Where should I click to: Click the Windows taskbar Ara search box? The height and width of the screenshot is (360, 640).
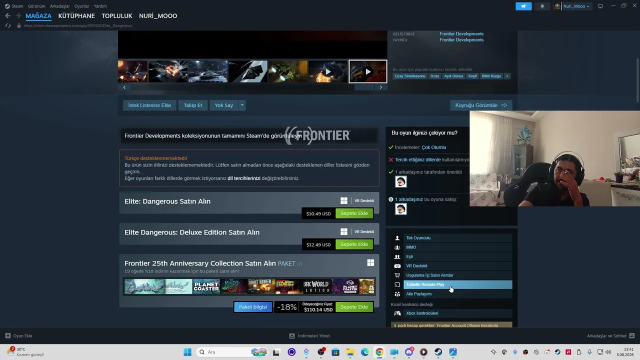coord(232,352)
